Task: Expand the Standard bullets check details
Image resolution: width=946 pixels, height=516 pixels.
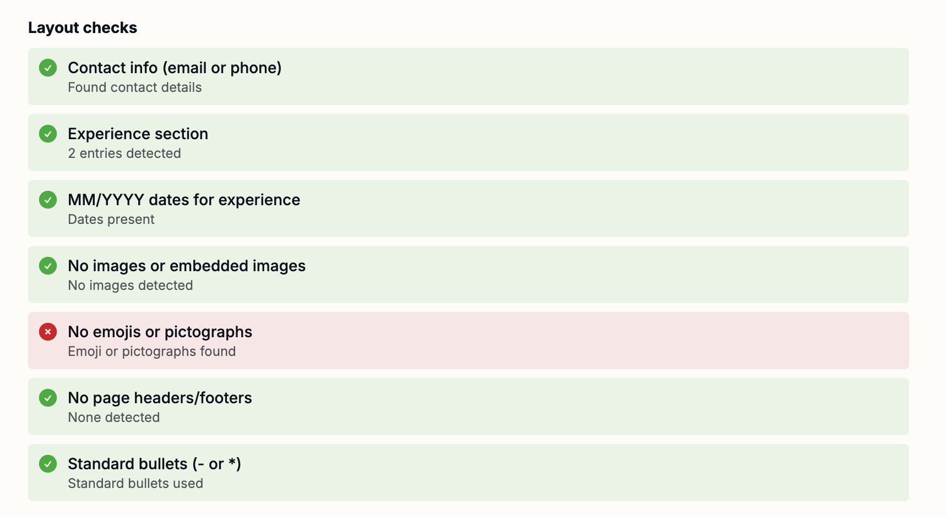Action: click(468, 472)
